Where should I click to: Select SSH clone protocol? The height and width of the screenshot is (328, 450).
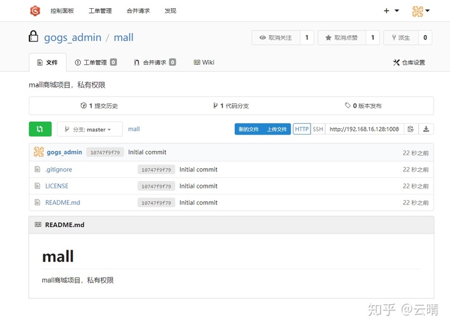(318, 129)
